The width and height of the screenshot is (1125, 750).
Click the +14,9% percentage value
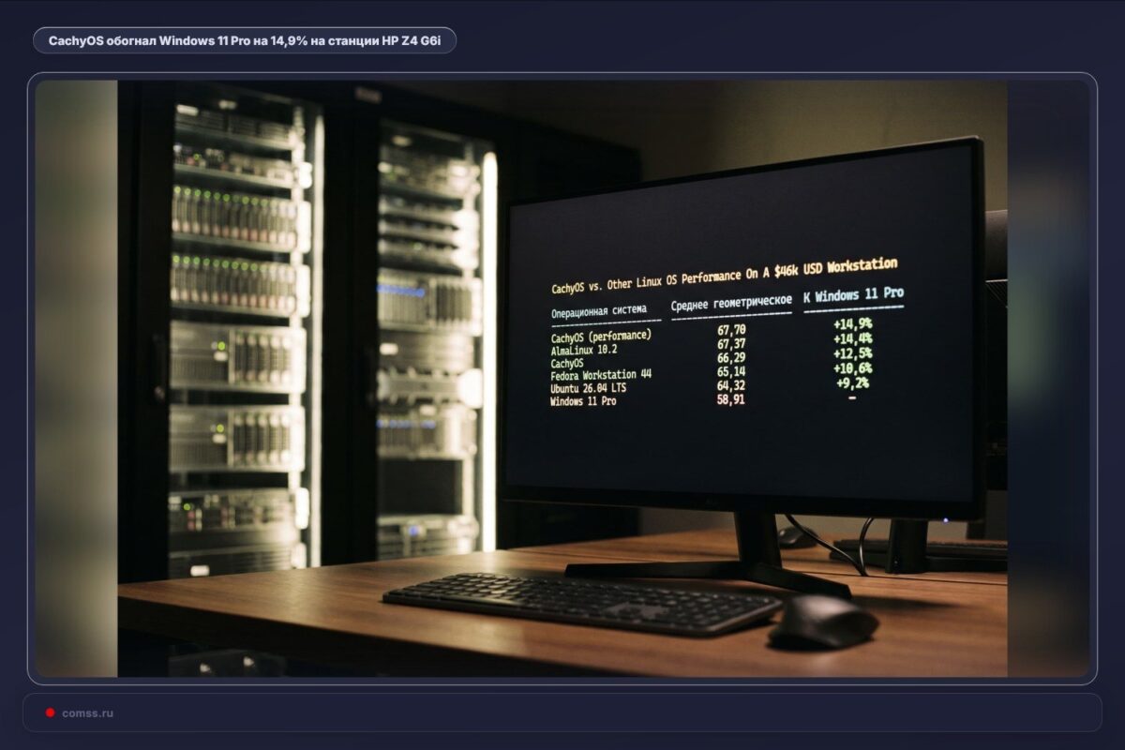852,323
